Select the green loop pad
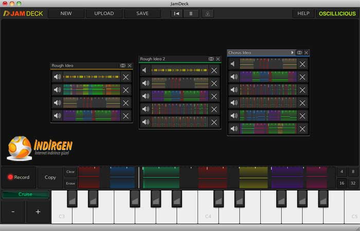This screenshot has width=360, height=231. click(x=161, y=177)
